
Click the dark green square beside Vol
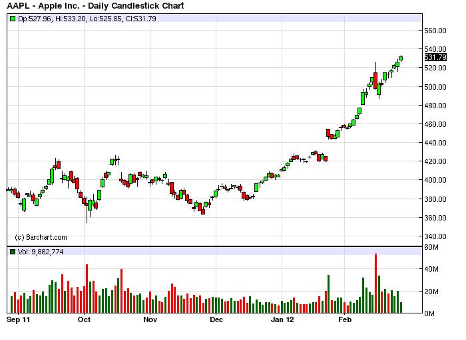[12, 252]
